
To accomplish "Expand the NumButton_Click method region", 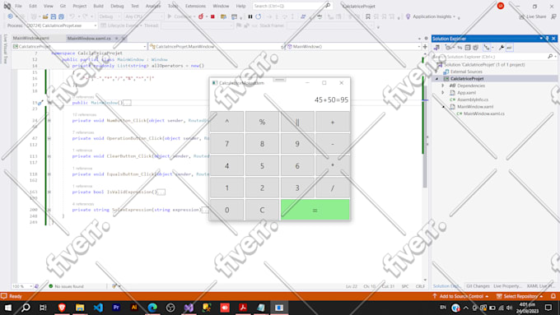I will (x=49, y=121).
